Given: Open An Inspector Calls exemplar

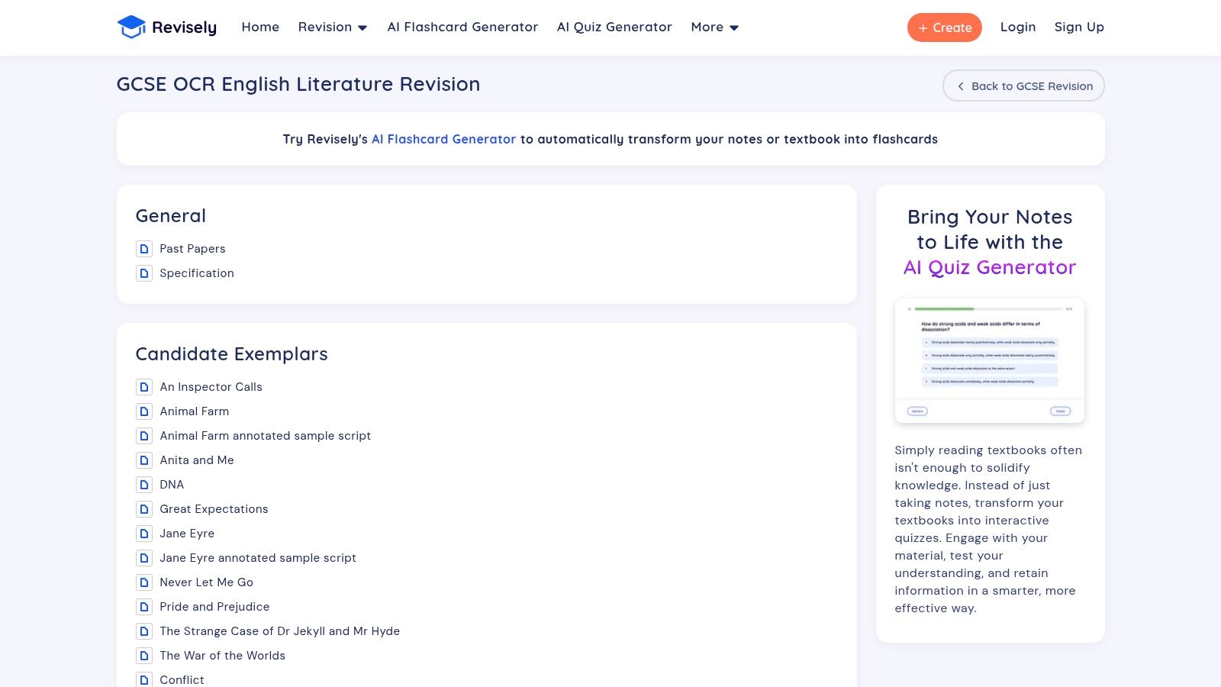Looking at the screenshot, I should point(211,387).
